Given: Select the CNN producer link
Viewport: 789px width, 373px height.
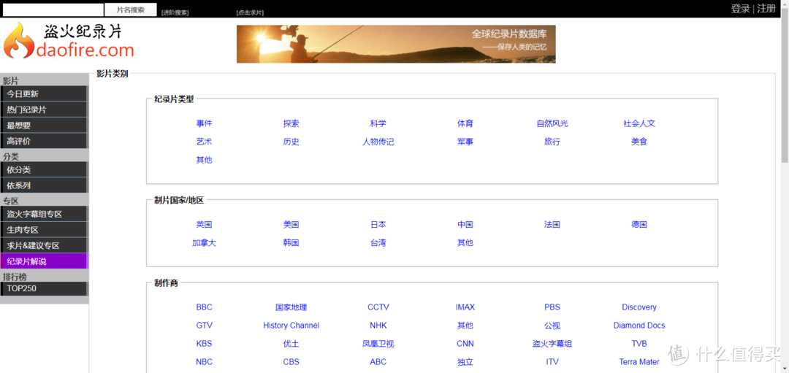Looking at the screenshot, I should pos(465,343).
